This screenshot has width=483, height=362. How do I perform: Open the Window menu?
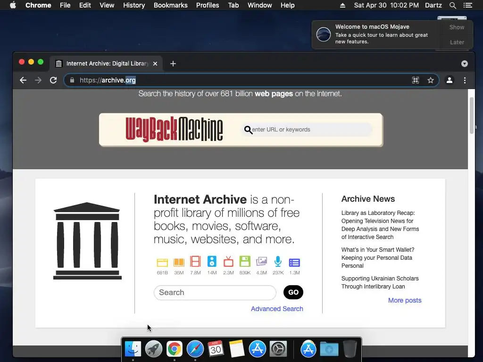tap(260, 5)
